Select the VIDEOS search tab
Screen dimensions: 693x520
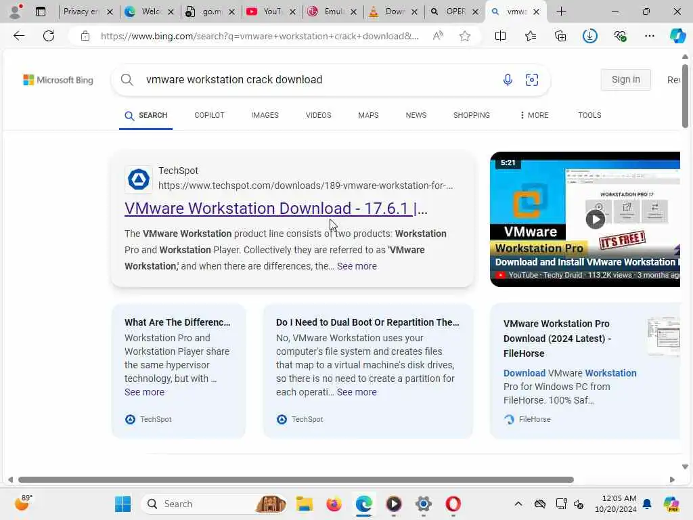(318, 115)
